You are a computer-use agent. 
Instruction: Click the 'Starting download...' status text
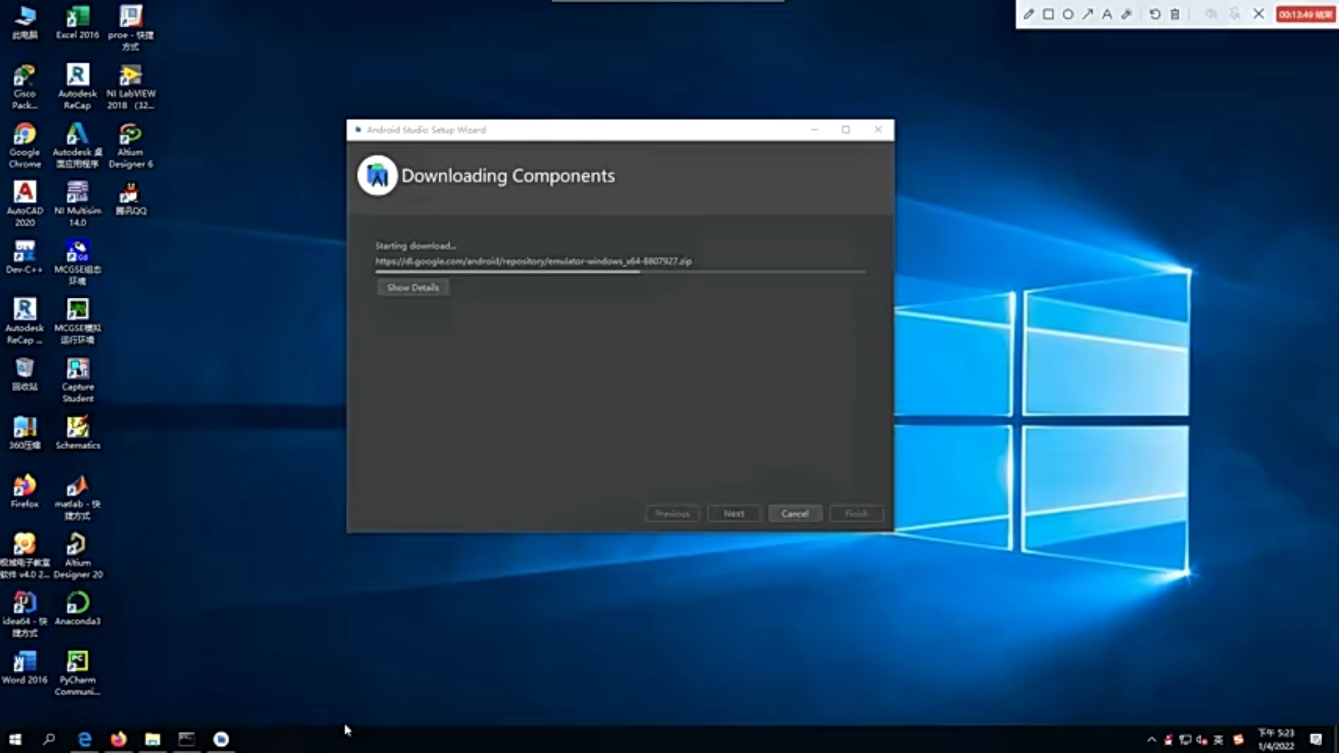coord(416,245)
